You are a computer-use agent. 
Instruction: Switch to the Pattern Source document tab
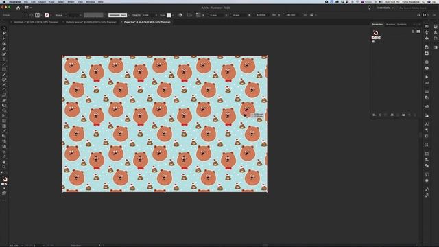[x=91, y=22]
